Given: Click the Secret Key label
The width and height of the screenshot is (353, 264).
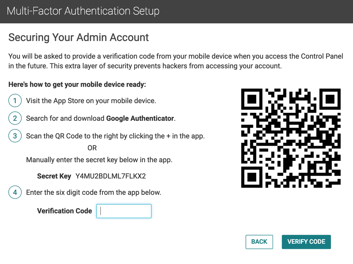Looking at the screenshot, I should point(54,176).
